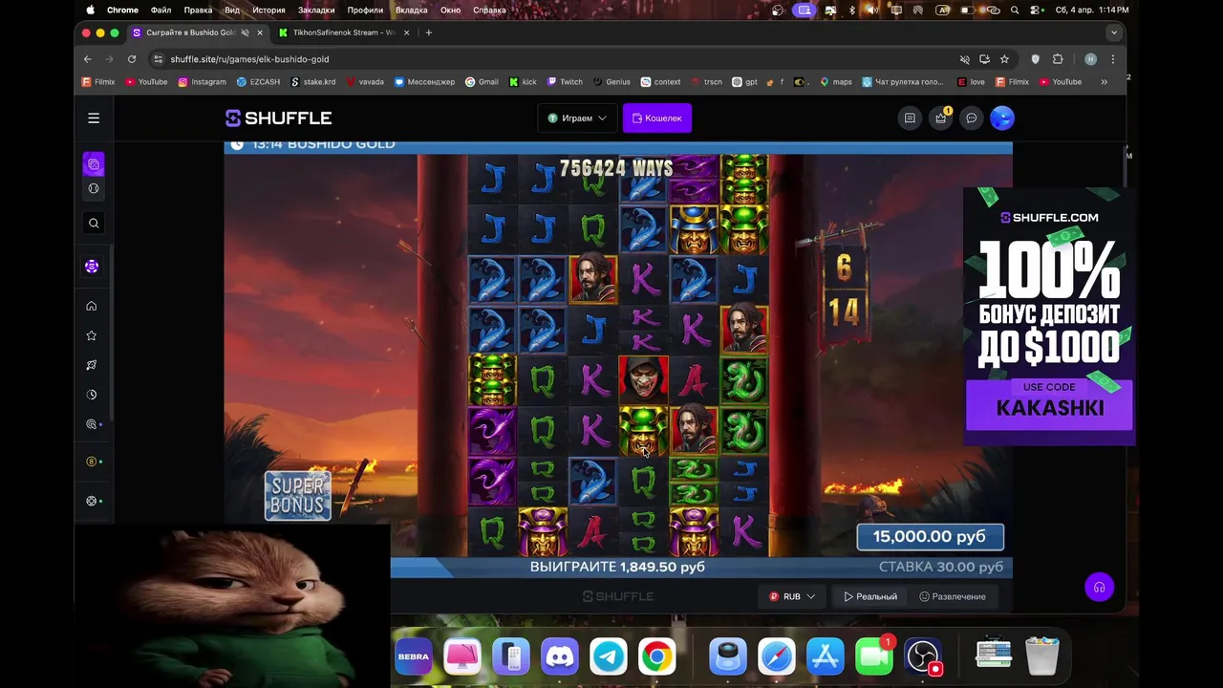
Task: Open the profile avatar in header
Action: pyautogui.click(x=1001, y=118)
